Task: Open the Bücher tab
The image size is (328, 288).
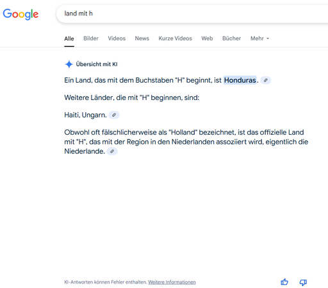Action: [x=231, y=38]
